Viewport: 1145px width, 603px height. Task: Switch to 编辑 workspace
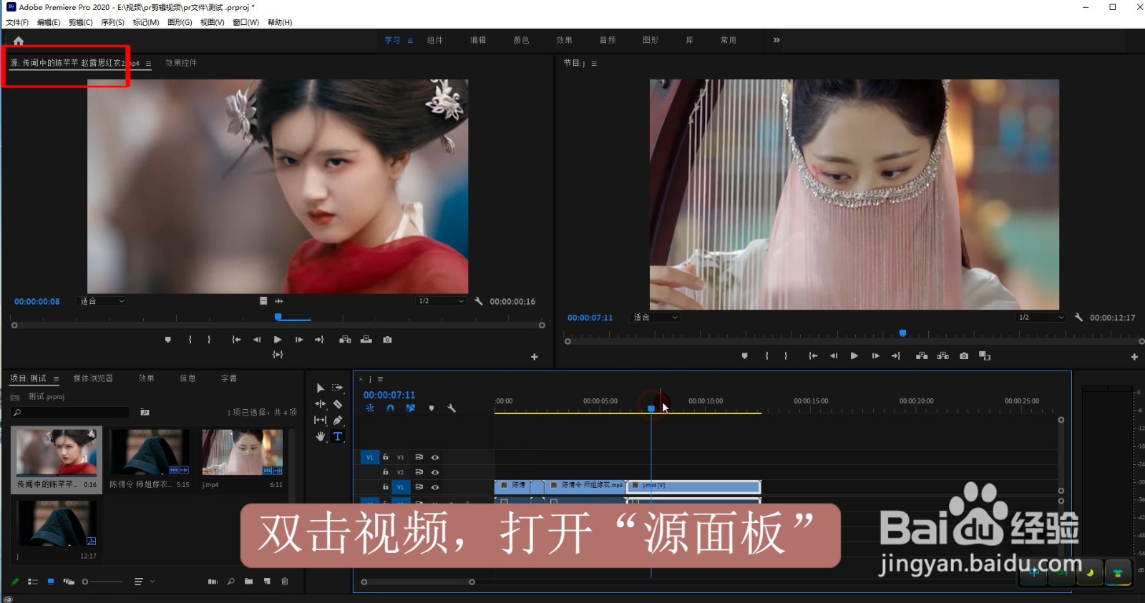(478, 40)
